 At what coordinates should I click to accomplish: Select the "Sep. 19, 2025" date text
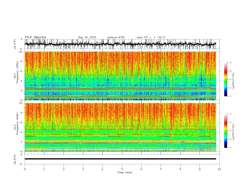click(x=87, y=37)
